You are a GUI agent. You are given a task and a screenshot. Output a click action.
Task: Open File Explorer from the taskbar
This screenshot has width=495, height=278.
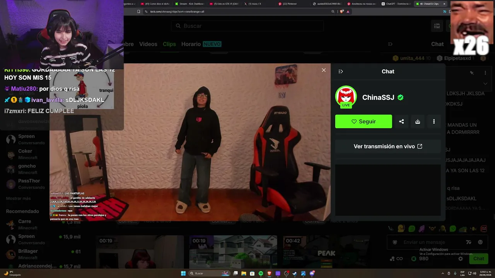[x=244, y=273]
